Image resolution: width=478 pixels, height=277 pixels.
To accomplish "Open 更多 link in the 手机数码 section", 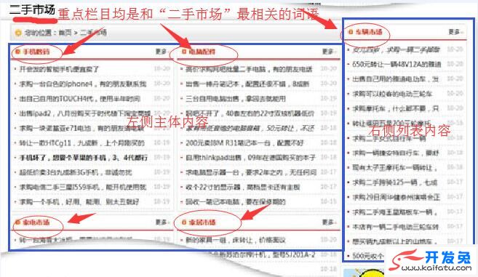I will pyautogui.click(x=162, y=52).
